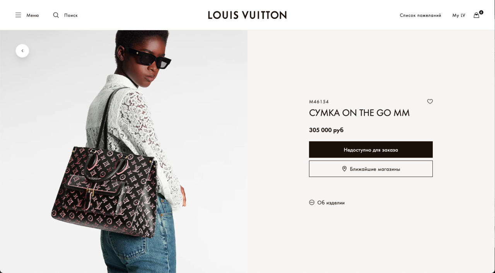Screen dimensions: 495x273
Task: Open the Поиск search label
Action: (71, 15)
